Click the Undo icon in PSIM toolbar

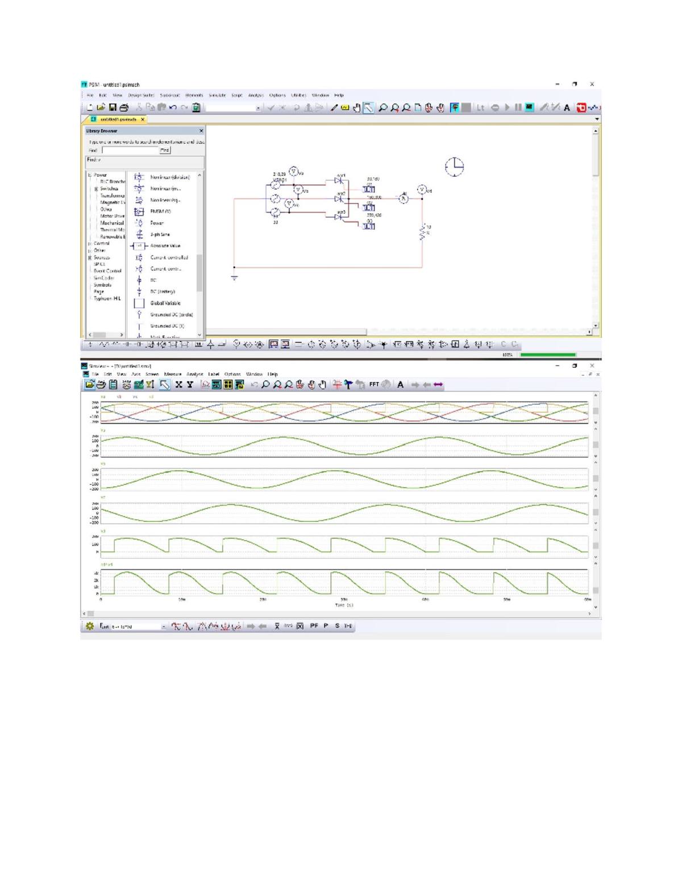pos(173,107)
